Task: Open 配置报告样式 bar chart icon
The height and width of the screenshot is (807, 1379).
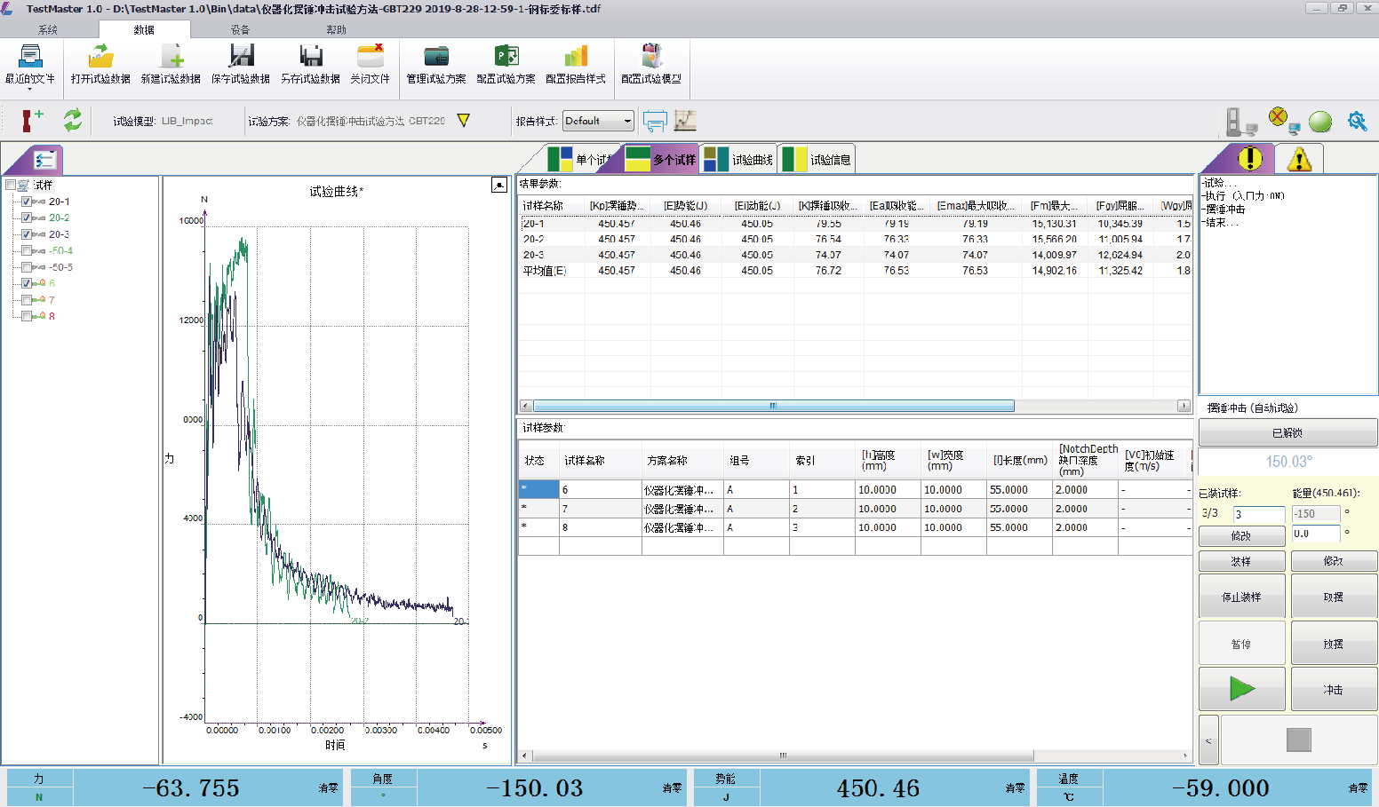Action: pos(576,58)
